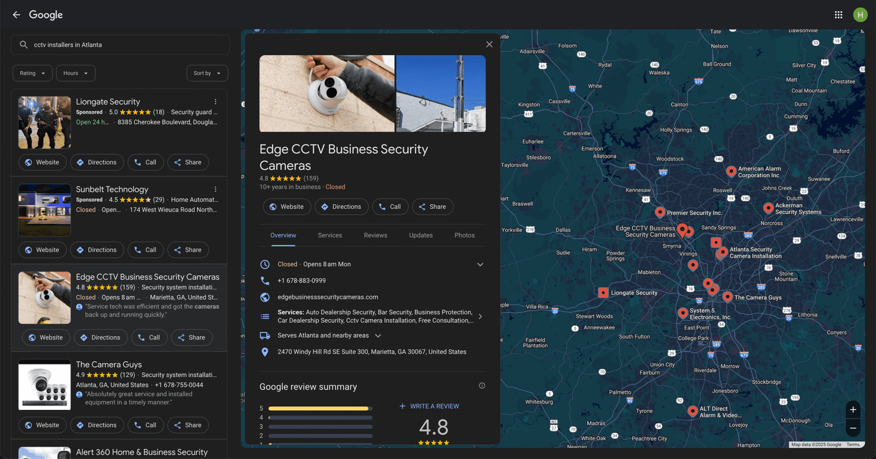Click Call button in details panel
This screenshot has height=459, width=876.
(390, 207)
